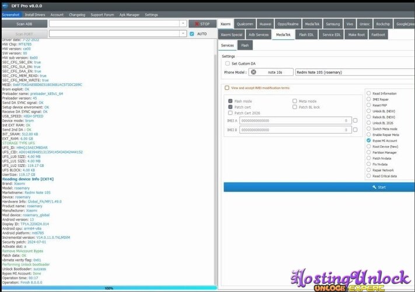Open the Changelog menu
The image size is (415, 292).
[x=77, y=15]
